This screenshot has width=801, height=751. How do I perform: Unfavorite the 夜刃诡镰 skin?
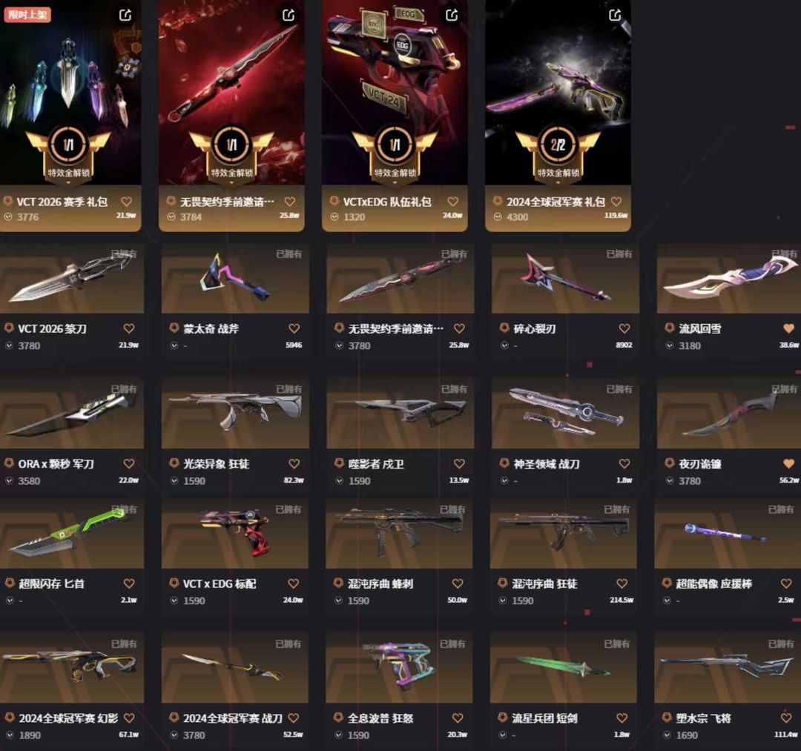click(x=788, y=463)
